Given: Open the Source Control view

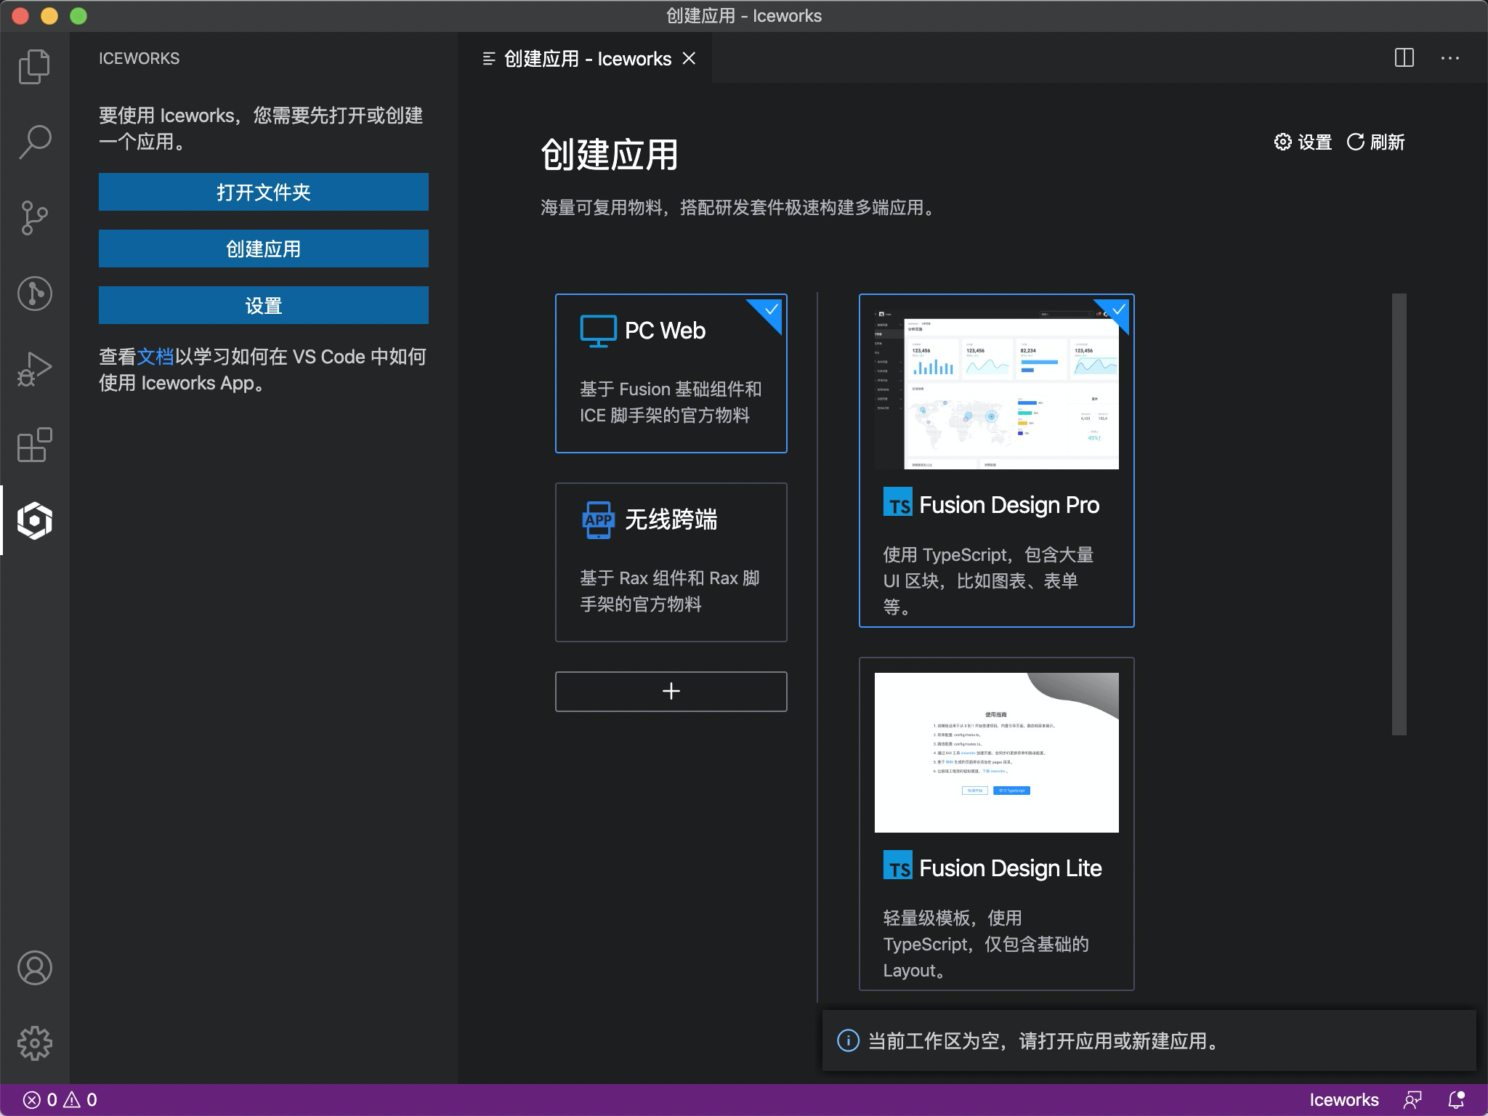Looking at the screenshot, I should (34, 218).
